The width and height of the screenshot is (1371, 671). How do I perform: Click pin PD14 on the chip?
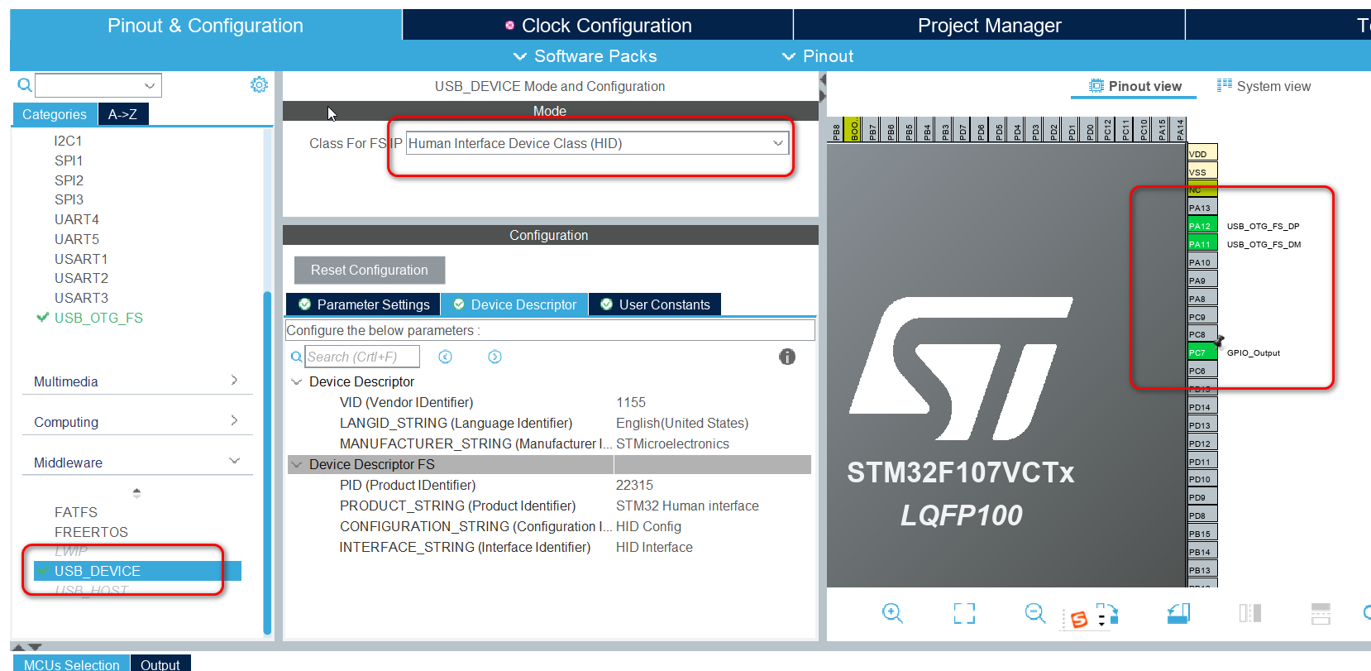click(1201, 407)
